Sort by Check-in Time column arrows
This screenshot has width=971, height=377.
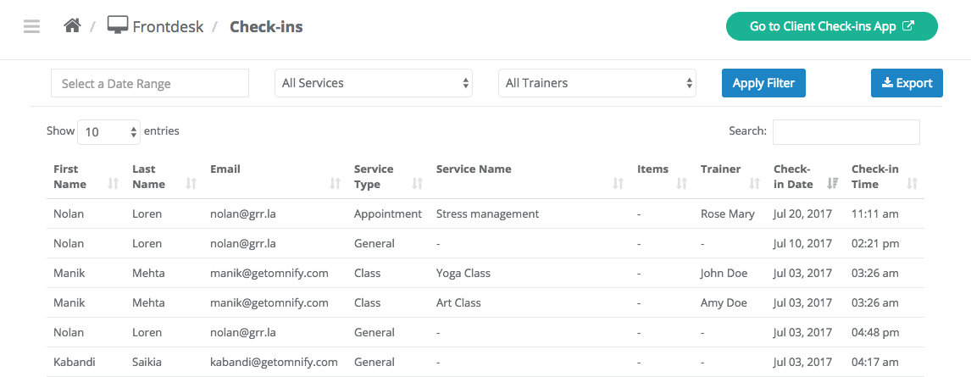(x=912, y=183)
